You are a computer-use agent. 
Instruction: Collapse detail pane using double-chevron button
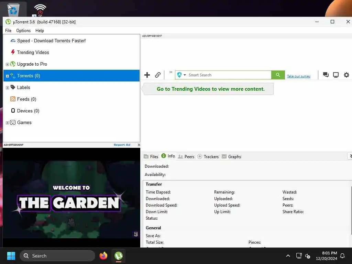(x=350, y=156)
